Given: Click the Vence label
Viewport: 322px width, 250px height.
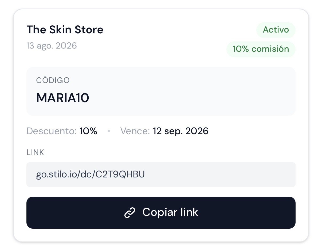Looking at the screenshot, I should (x=135, y=131).
